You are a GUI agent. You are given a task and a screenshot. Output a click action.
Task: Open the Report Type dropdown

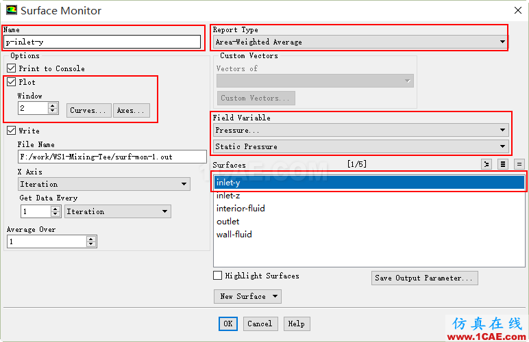(360, 42)
